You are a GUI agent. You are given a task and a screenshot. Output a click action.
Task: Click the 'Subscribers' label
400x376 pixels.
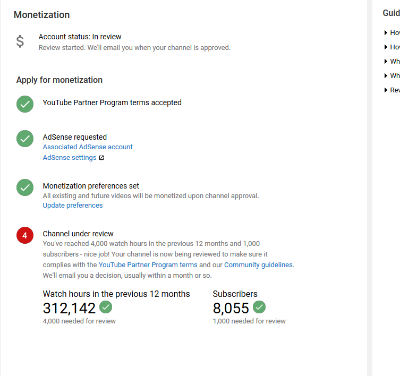[235, 294]
